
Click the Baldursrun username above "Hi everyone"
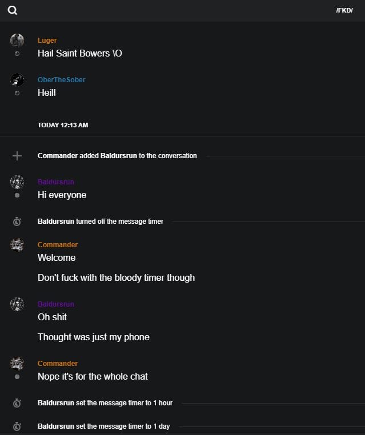click(x=56, y=182)
